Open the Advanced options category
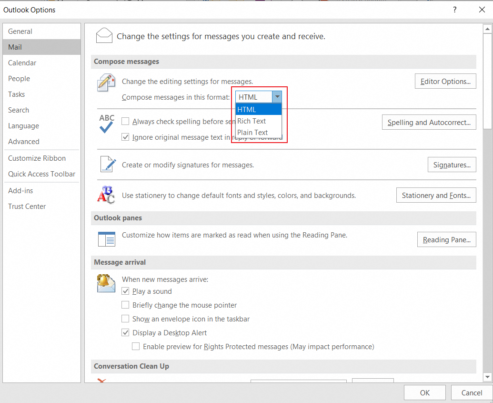The height and width of the screenshot is (403, 493). point(41,141)
